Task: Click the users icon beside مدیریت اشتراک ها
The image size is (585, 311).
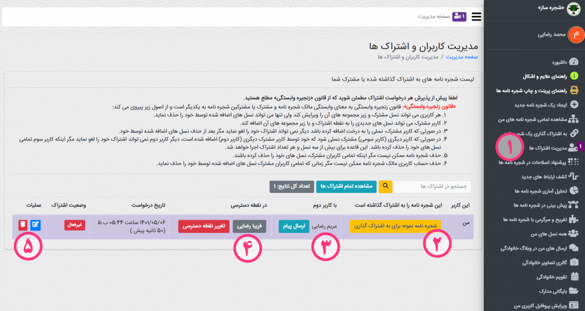Action: pos(573,148)
